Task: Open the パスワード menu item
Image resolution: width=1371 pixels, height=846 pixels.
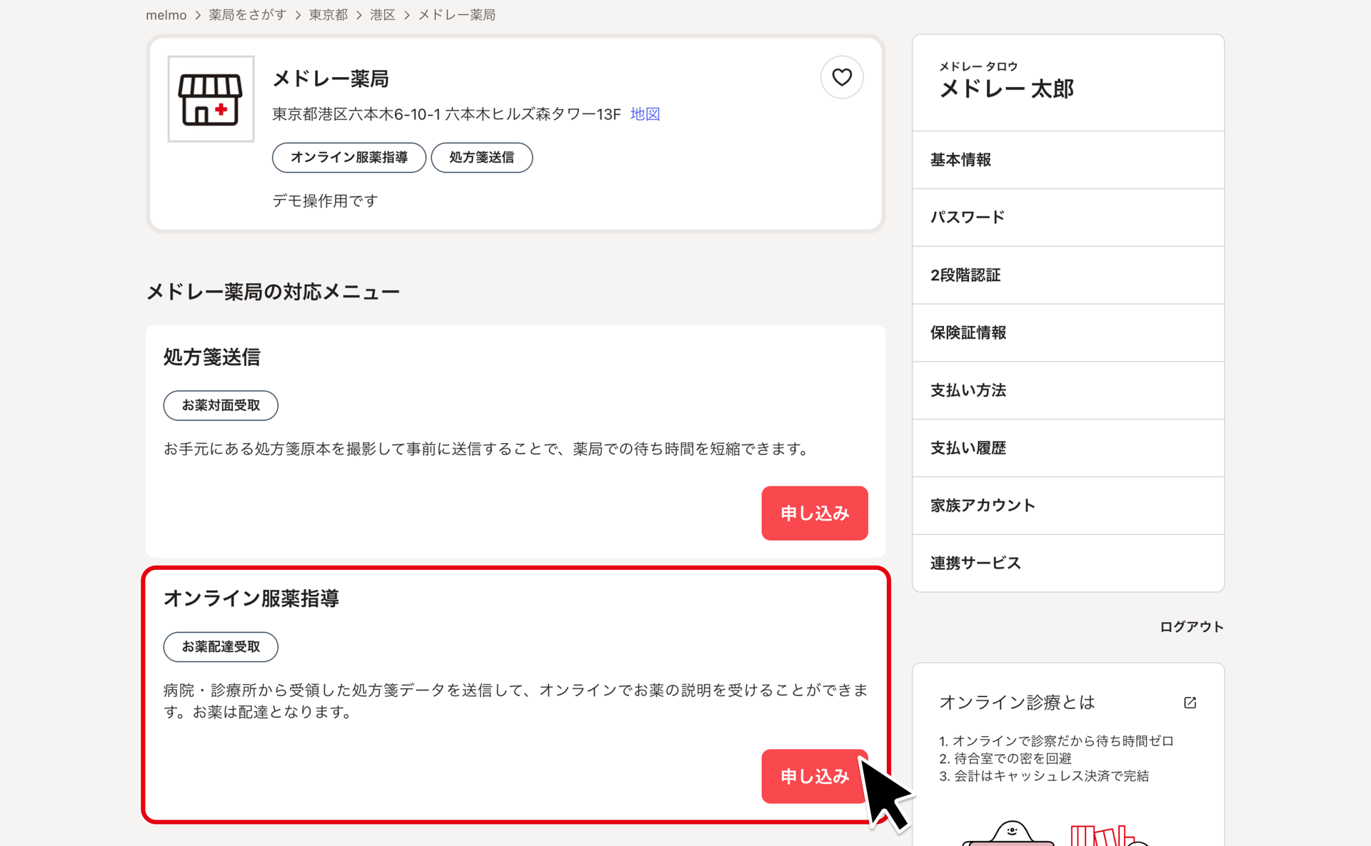Action: [968, 218]
